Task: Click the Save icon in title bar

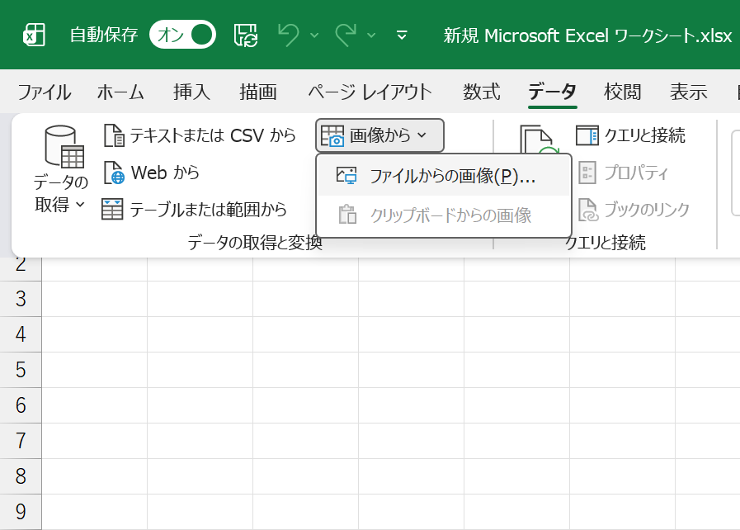Action: pyautogui.click(x=246, y=35)
